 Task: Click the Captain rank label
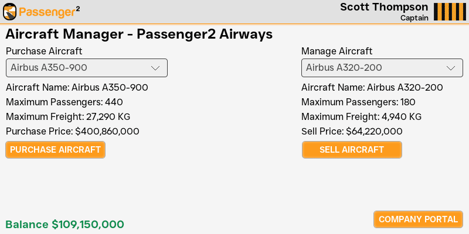414,18
